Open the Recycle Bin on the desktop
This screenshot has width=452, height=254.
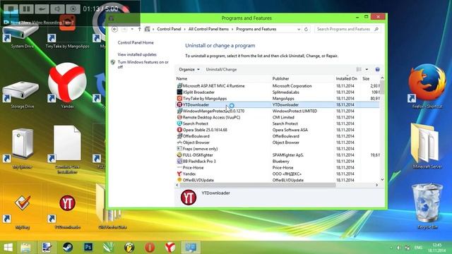pyautogui.click(x=427, y=203)
